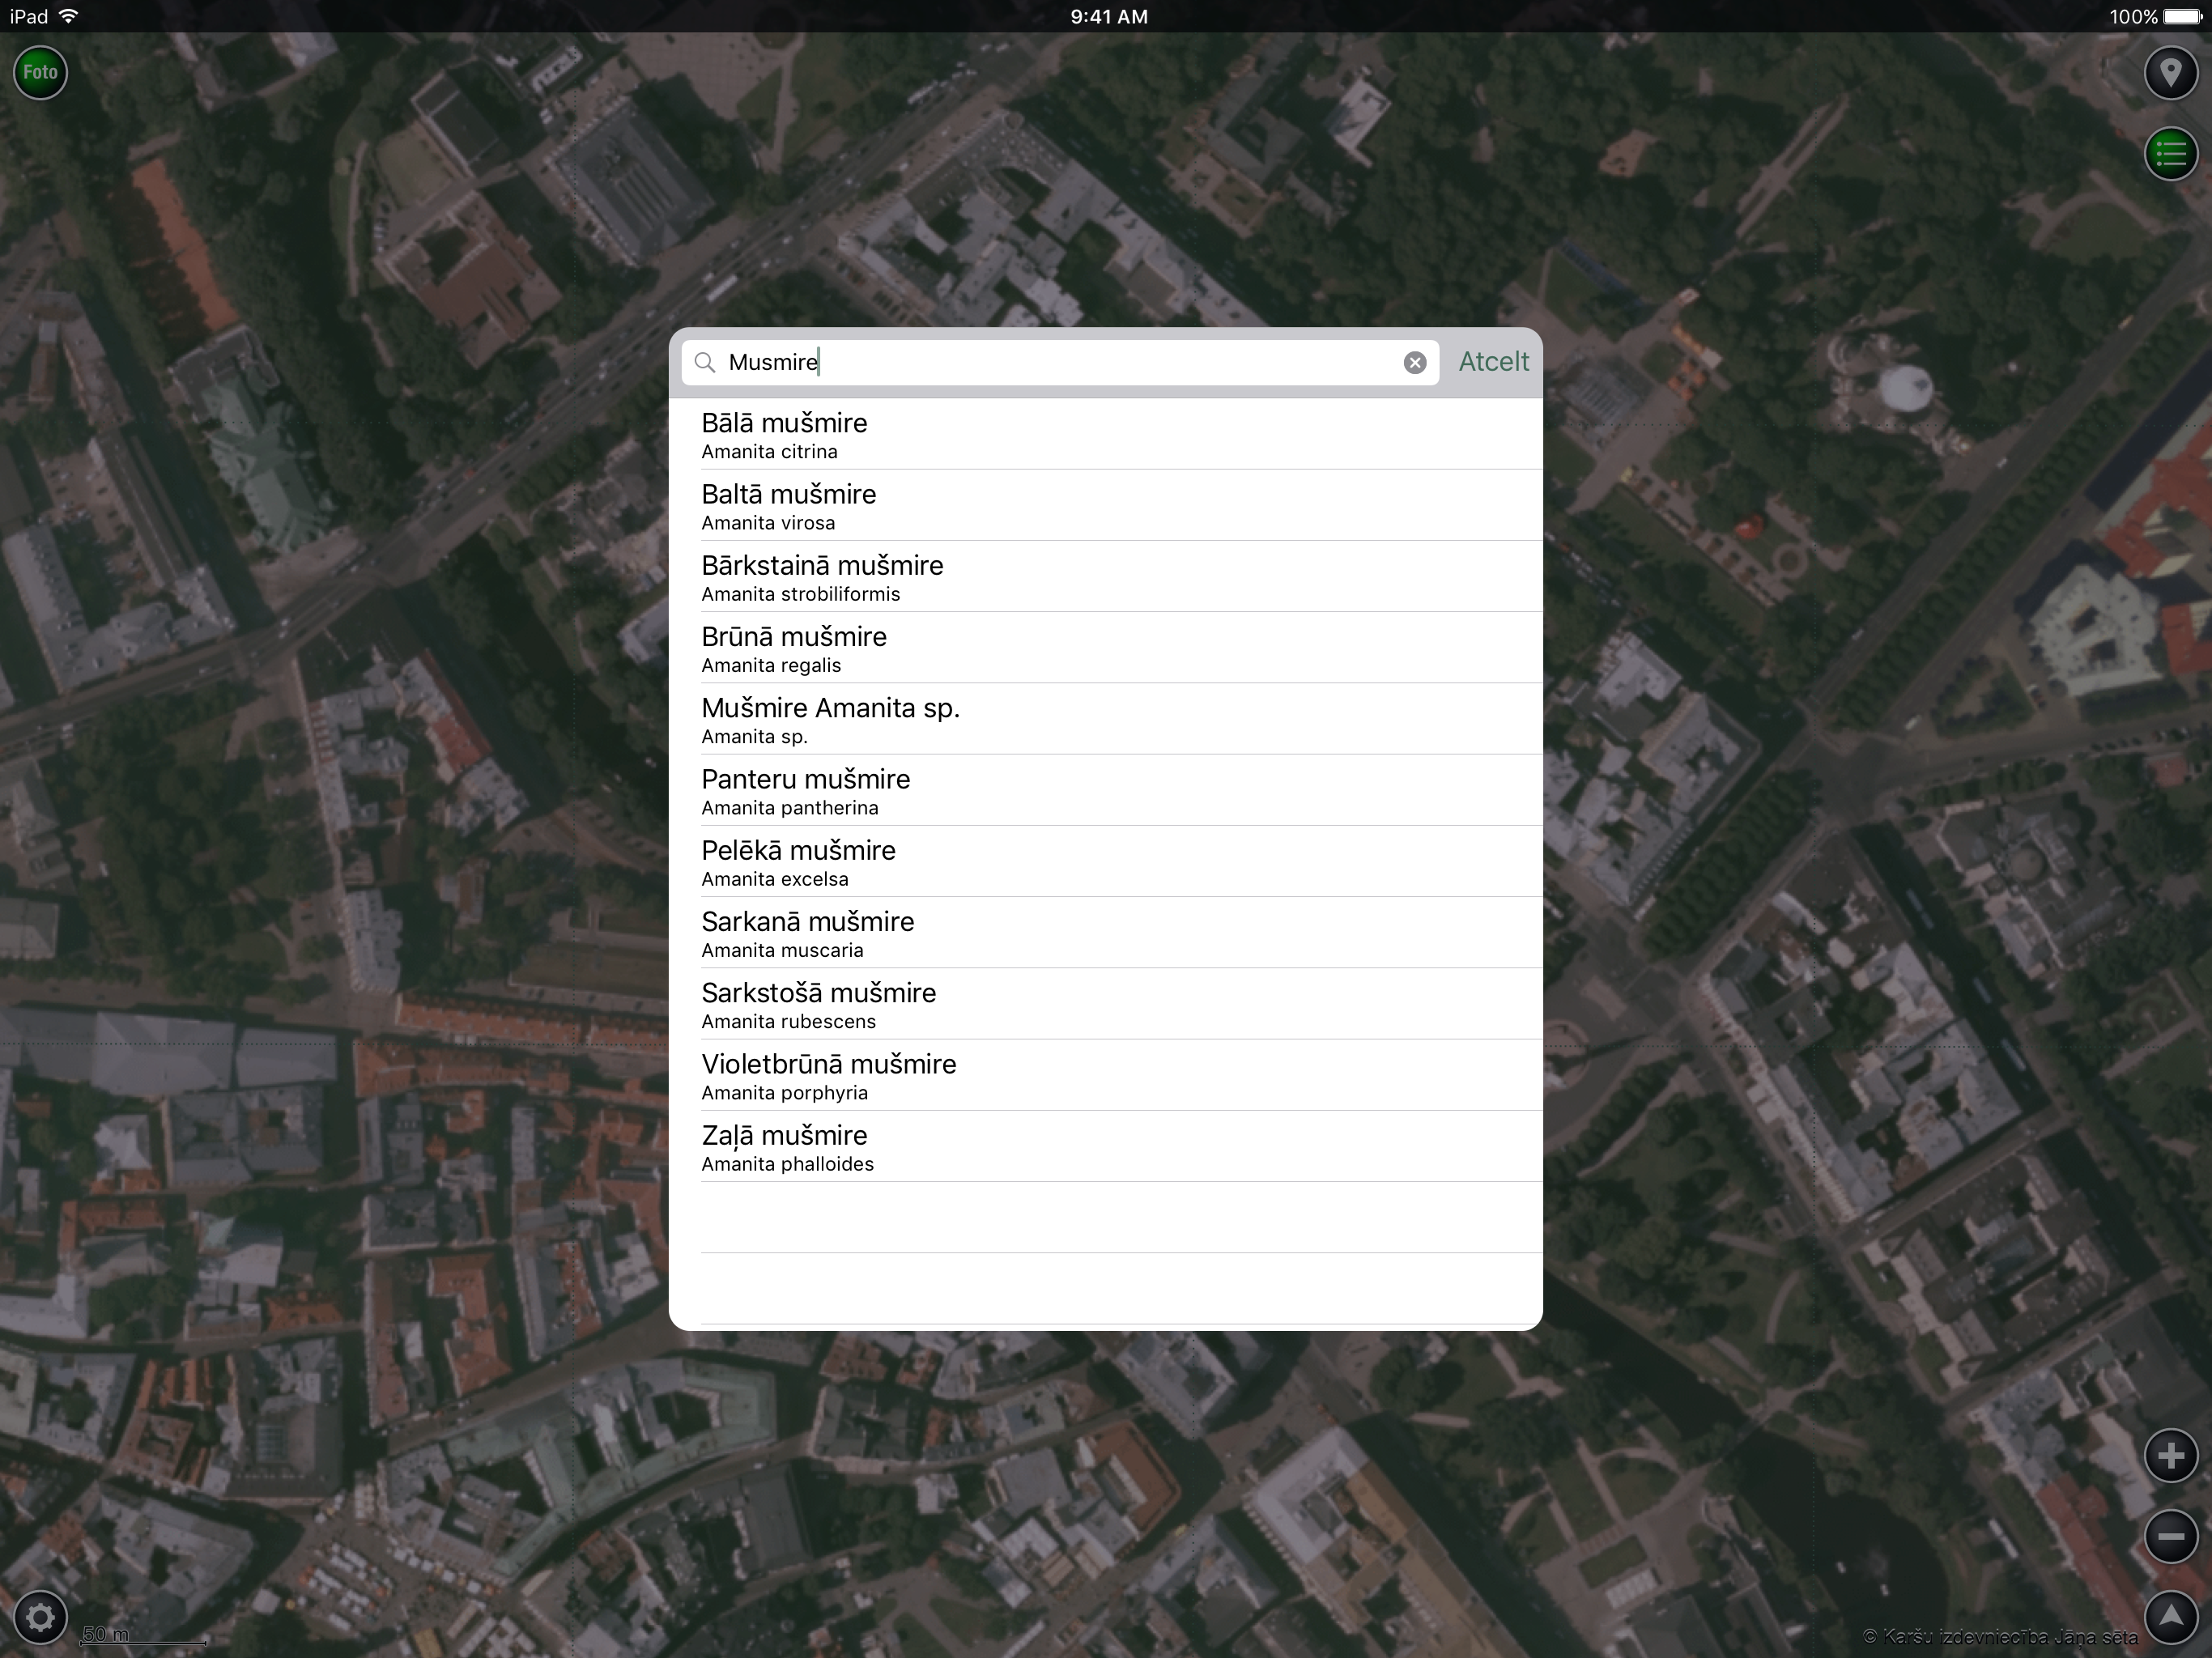This screenshot has height=1658, width=2212.
Task: Choose Panteru mušmire from results
Action: 1105,791
